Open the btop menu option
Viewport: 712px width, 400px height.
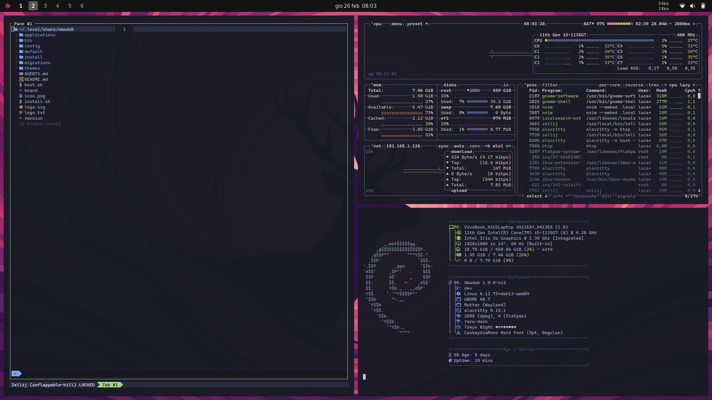click(x=396, y=24)
